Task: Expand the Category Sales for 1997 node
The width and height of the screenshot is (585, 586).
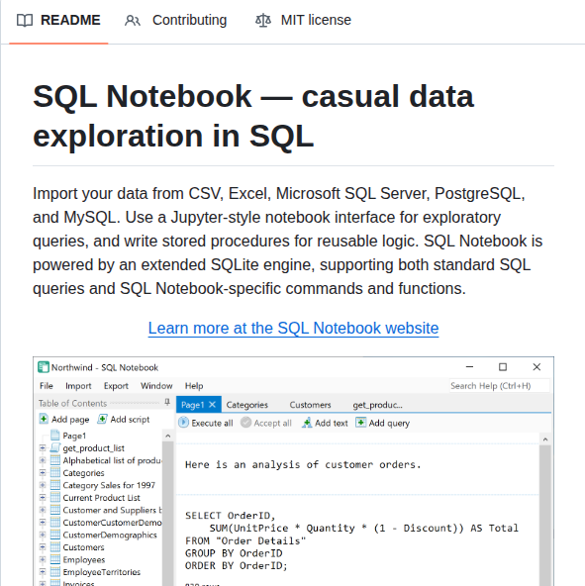Action: pyautogui.click(x=43, y=485)
